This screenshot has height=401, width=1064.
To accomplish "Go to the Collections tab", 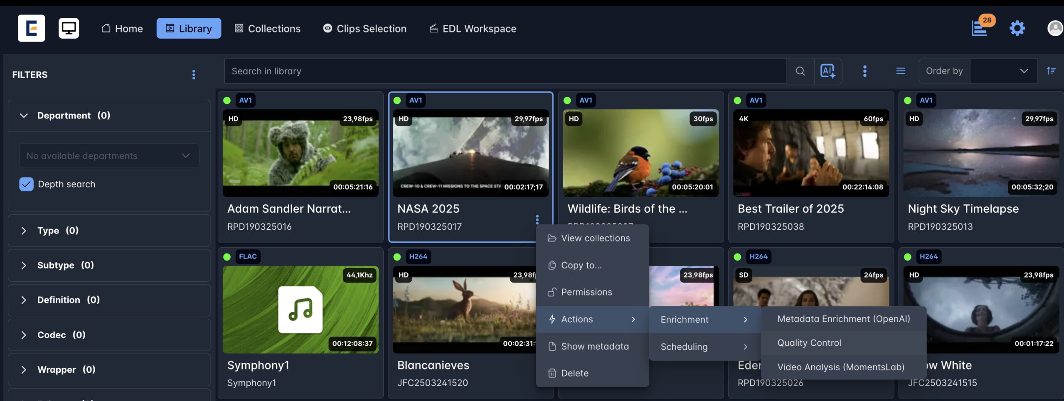I will (268, 28).
